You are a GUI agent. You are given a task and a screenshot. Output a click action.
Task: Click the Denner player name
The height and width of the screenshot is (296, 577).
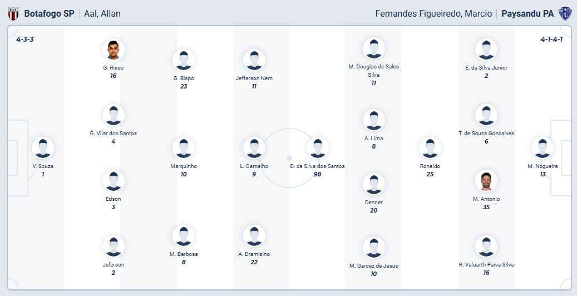click(x=373, y=202)
